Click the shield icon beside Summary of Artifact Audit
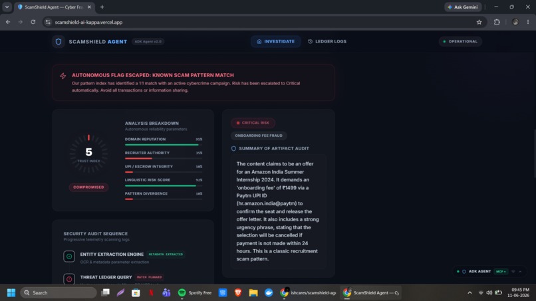Viewport: 536px width, 301px height. pos(233,149)
